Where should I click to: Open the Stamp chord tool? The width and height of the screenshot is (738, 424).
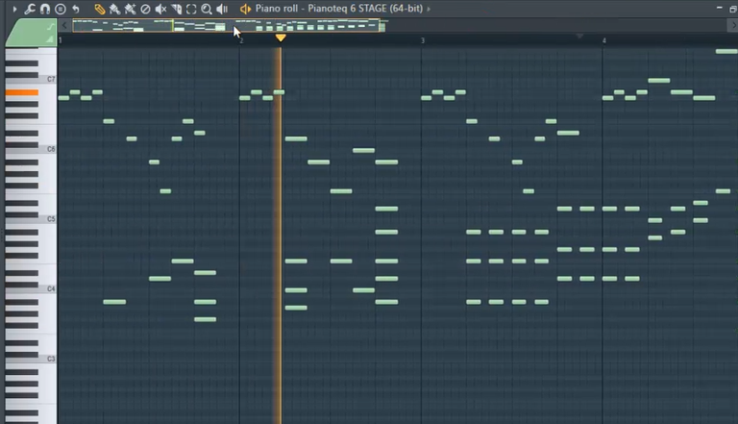click(x=61, y=9)
